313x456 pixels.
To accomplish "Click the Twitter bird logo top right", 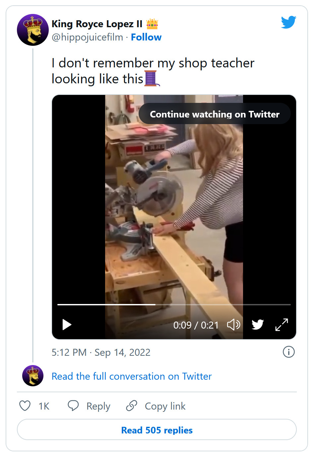I will [288, 22].
